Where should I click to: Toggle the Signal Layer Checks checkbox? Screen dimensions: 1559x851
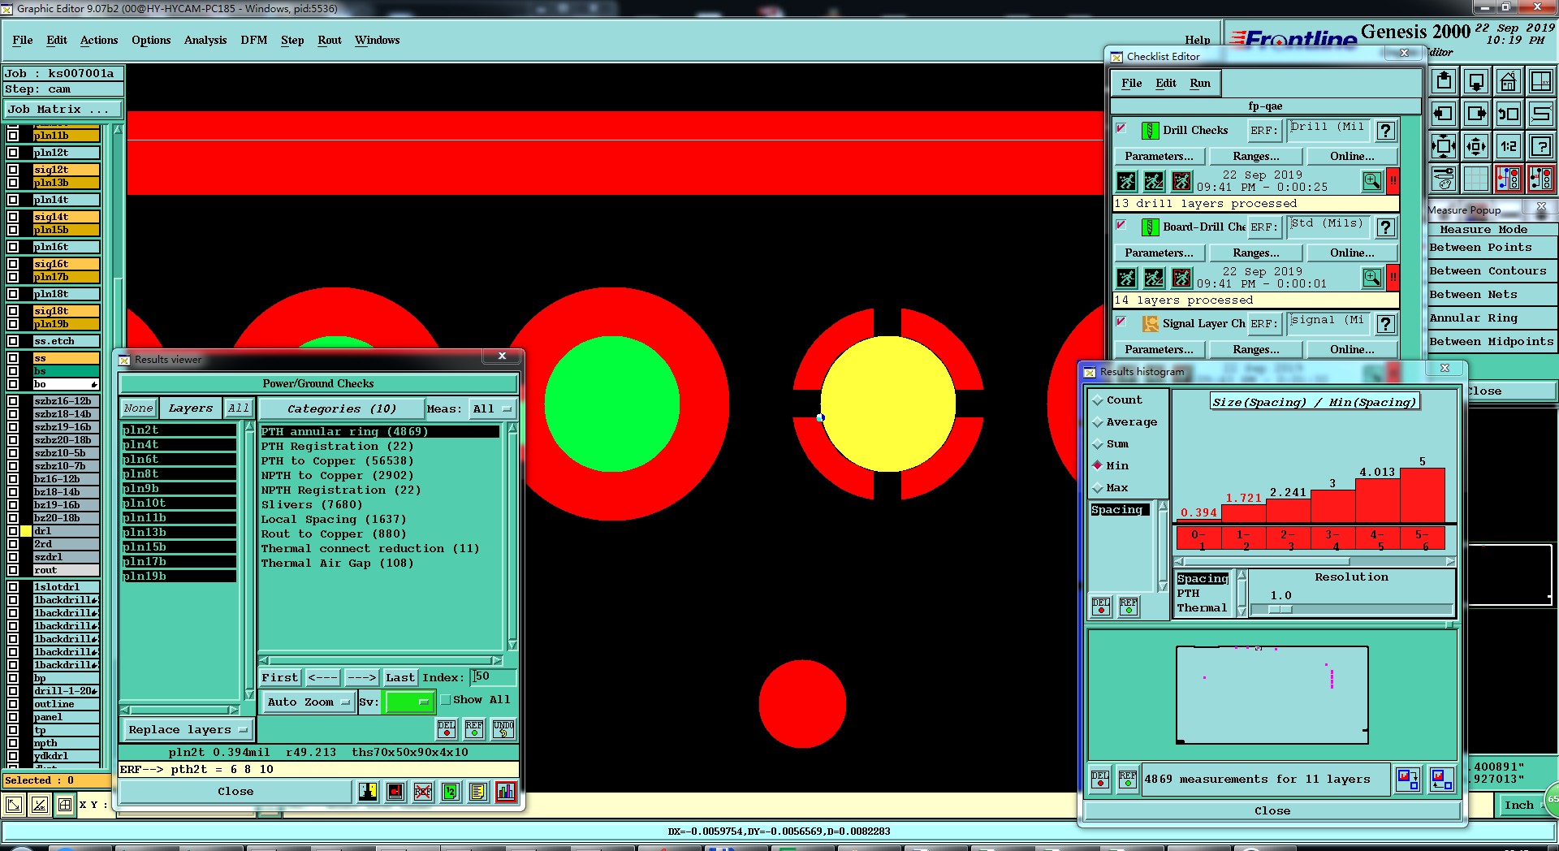(x=1121, y=322)
